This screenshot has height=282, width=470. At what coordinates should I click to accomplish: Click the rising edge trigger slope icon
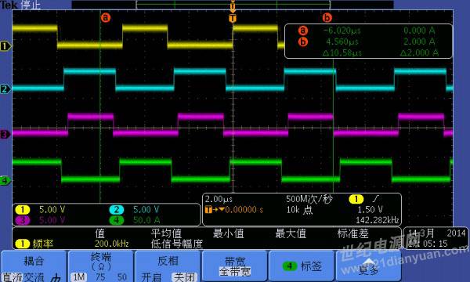pos(376,198)
